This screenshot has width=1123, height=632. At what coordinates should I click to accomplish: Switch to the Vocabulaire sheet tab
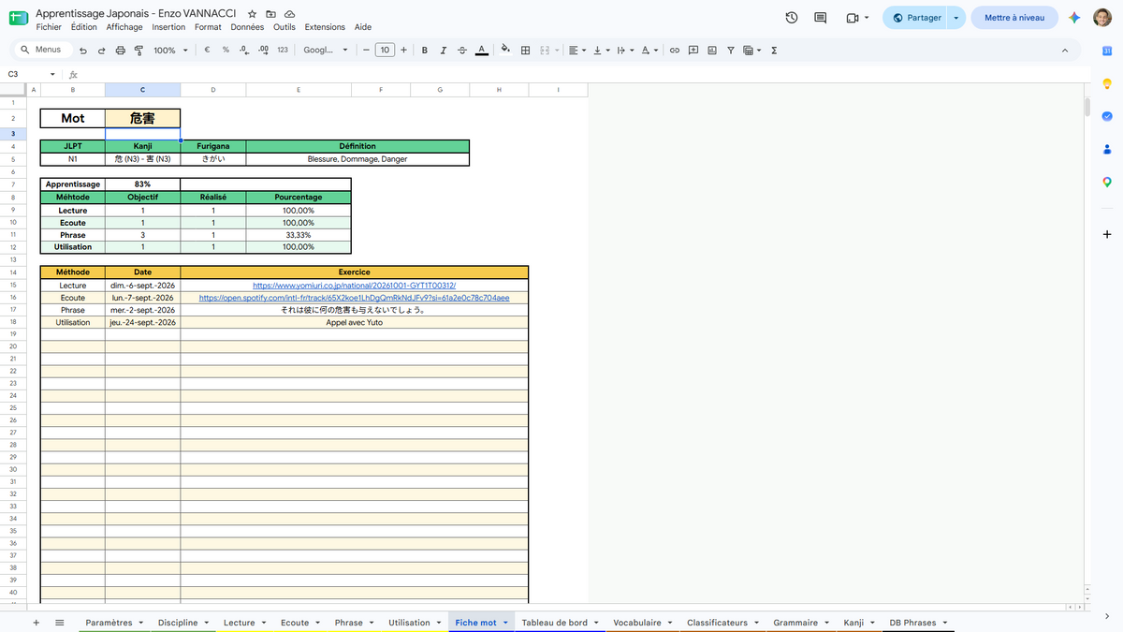637,623
